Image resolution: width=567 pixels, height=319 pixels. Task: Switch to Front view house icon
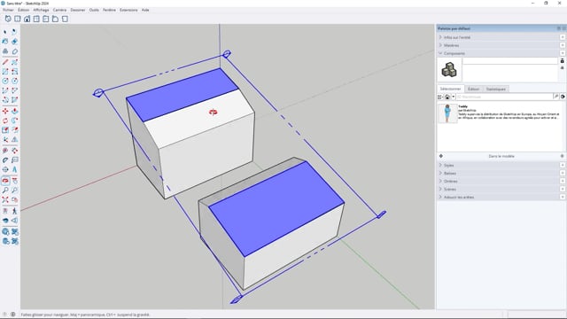(x=27, y=19)
